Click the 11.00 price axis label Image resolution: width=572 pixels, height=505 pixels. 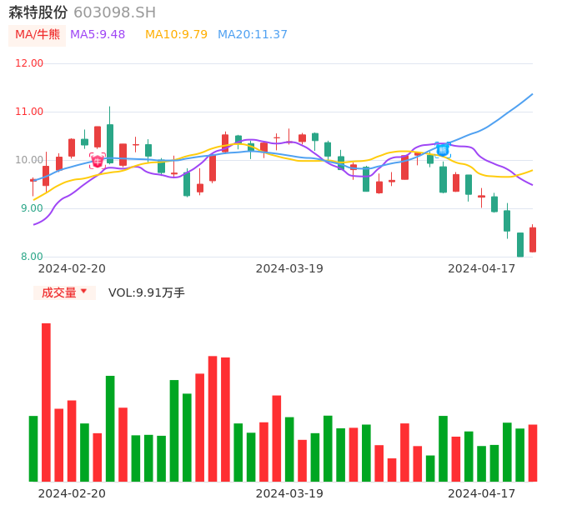(x=29, y=112)
